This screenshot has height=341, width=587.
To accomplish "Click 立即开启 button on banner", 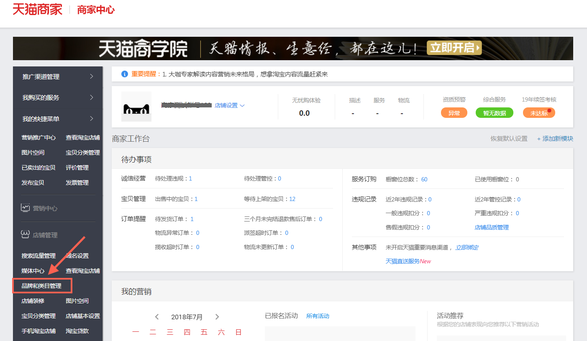I will (454, 48).
